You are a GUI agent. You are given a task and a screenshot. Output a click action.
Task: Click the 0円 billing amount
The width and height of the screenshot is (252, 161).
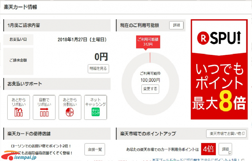(x=101, y=57)
